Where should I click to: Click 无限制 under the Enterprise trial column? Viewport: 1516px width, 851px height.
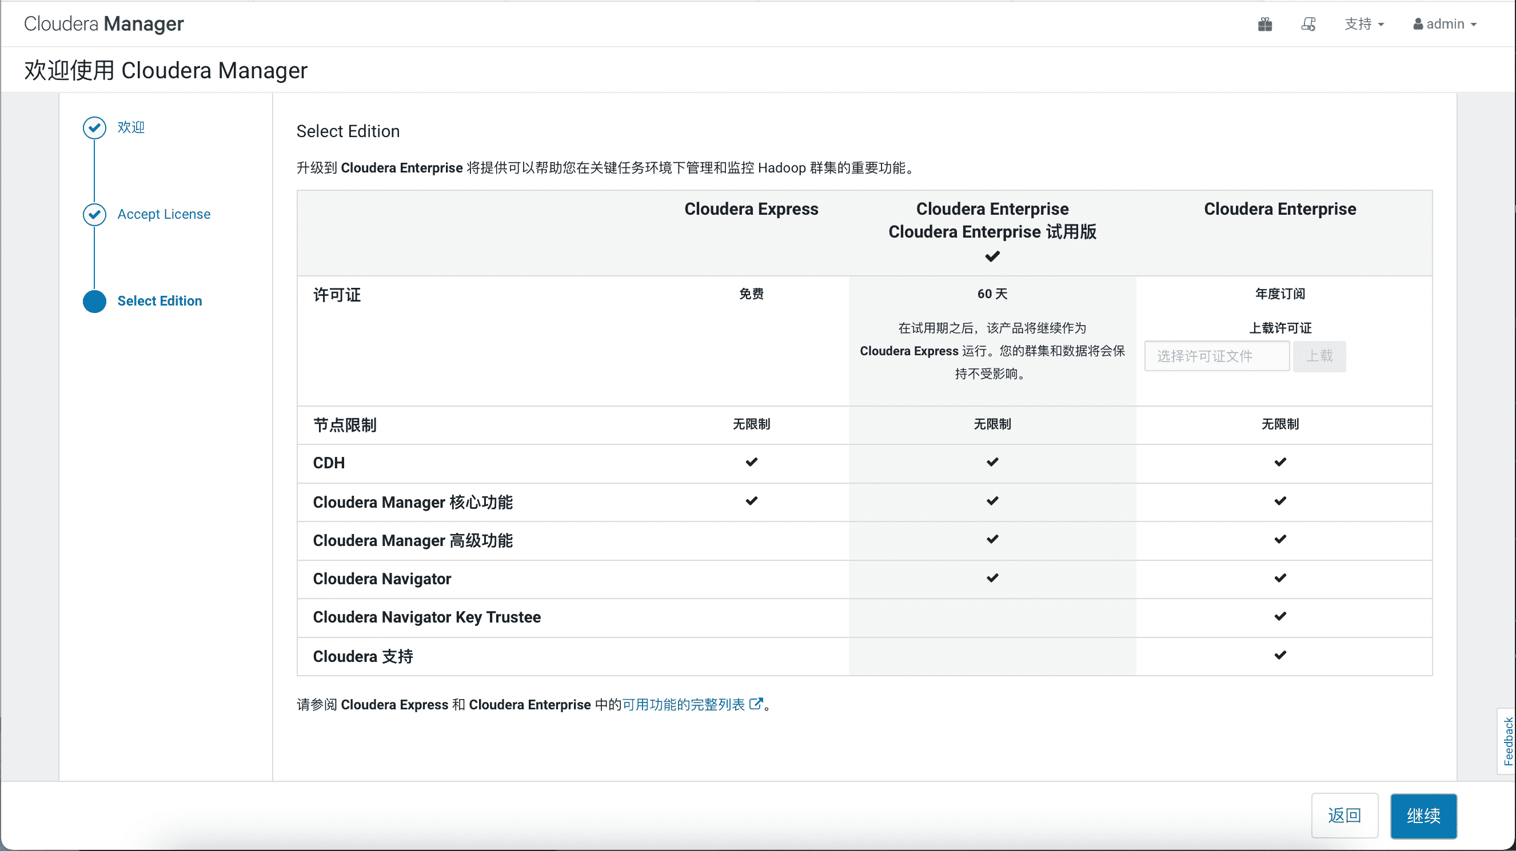point(992,424)
